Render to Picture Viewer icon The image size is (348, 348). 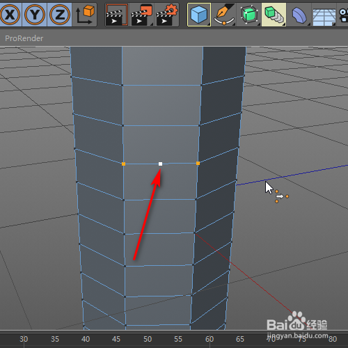(141, 15)
